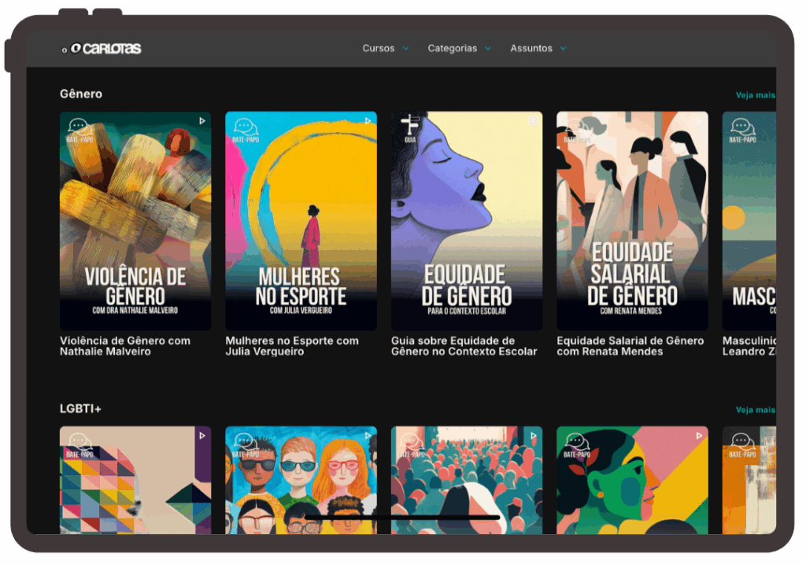This screenshot has height=564, width=806.
Task: Open the Categorias dropdown
Action: click(x=459, y=49)
